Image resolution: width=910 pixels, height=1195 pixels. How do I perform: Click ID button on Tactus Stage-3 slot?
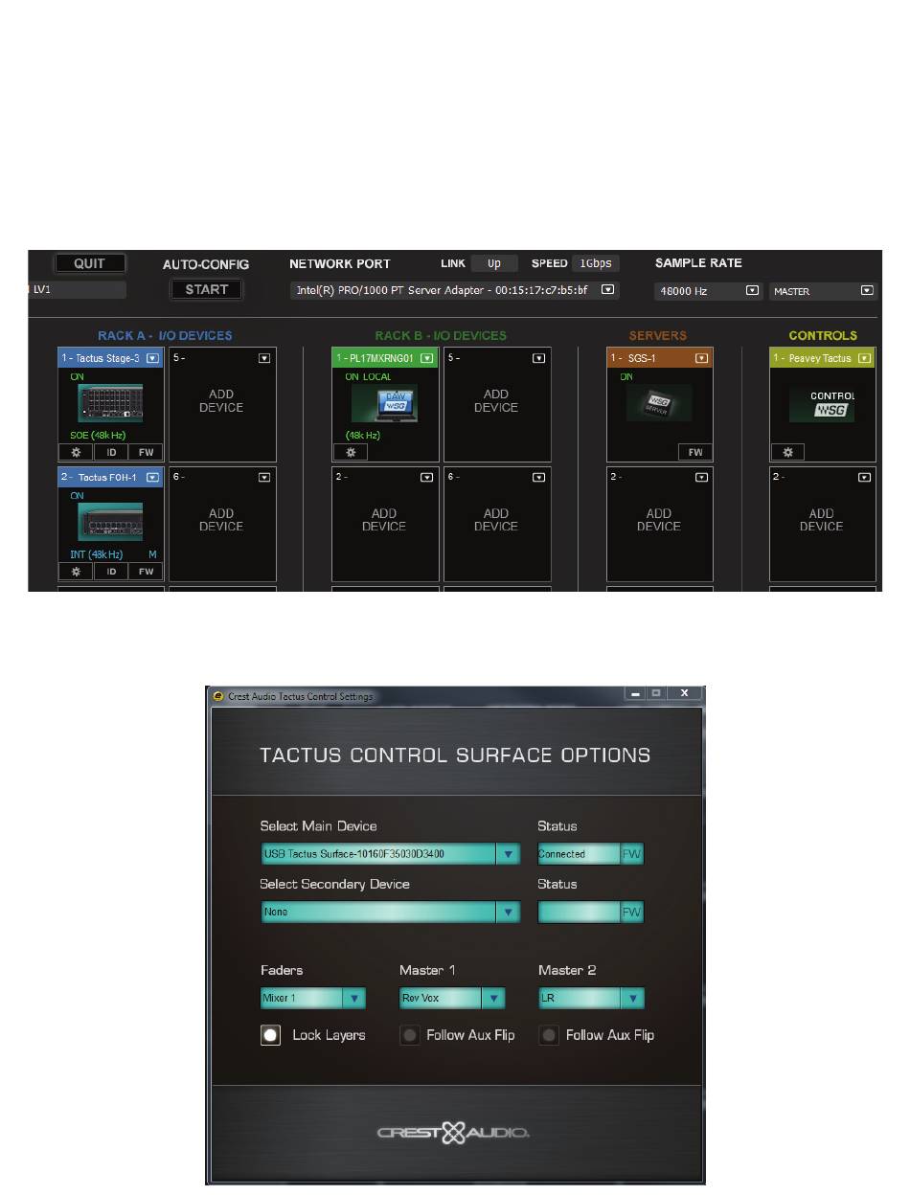111,452
